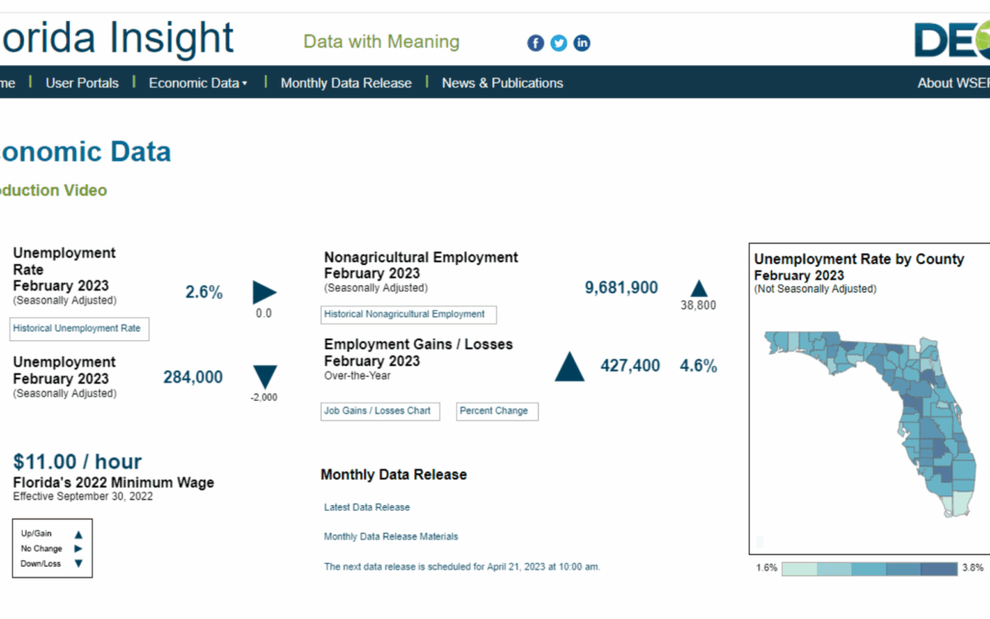
Task: Open the LinkedIn social icon
Action: pyautogui.click(x=582, y=43)
